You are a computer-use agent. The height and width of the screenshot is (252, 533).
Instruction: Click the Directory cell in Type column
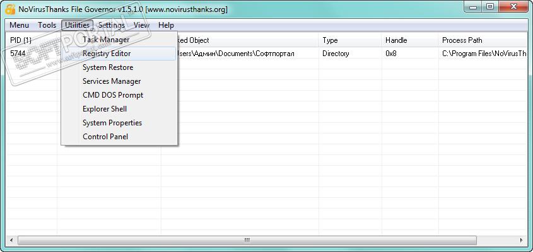(336, 54)
